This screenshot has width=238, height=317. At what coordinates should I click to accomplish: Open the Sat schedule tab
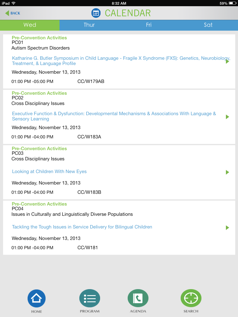click(x=208, y=25)
